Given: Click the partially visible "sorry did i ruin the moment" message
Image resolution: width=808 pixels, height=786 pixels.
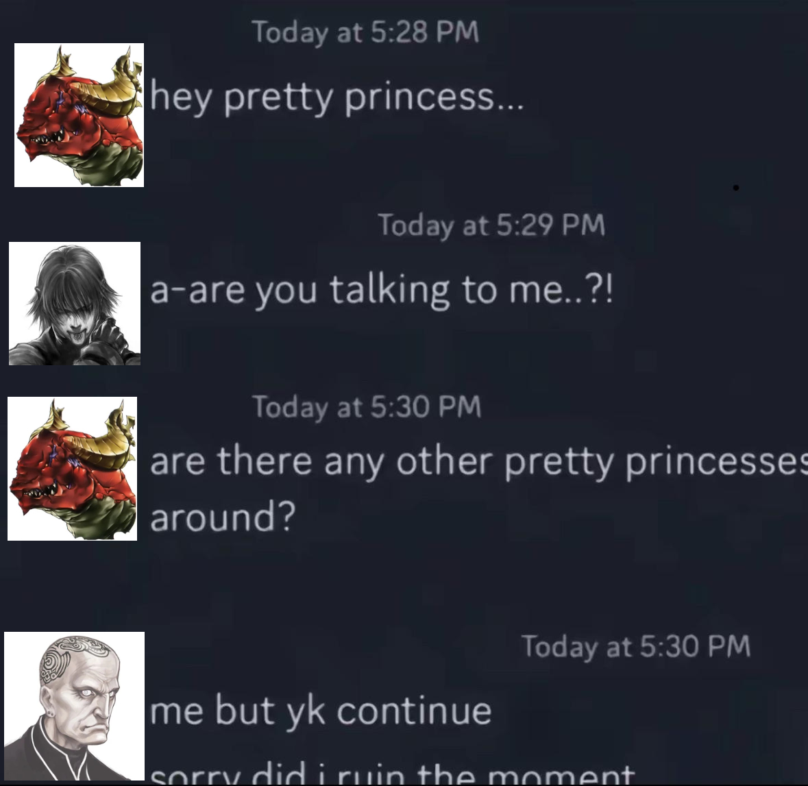Looking at the screenshot, I should [x=393, y=774].
